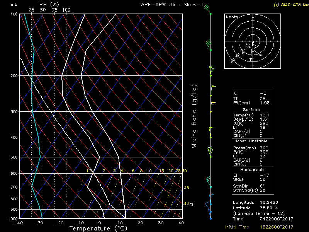Screen dimensions: 309x232
Task: Click the "Hodograph" section heading
Action: [x=252, y=170]
